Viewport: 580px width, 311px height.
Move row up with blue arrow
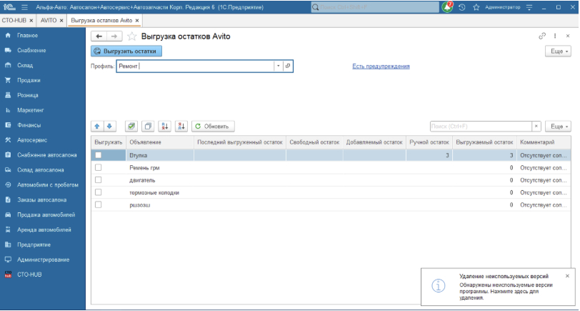(x=97, y=127)
